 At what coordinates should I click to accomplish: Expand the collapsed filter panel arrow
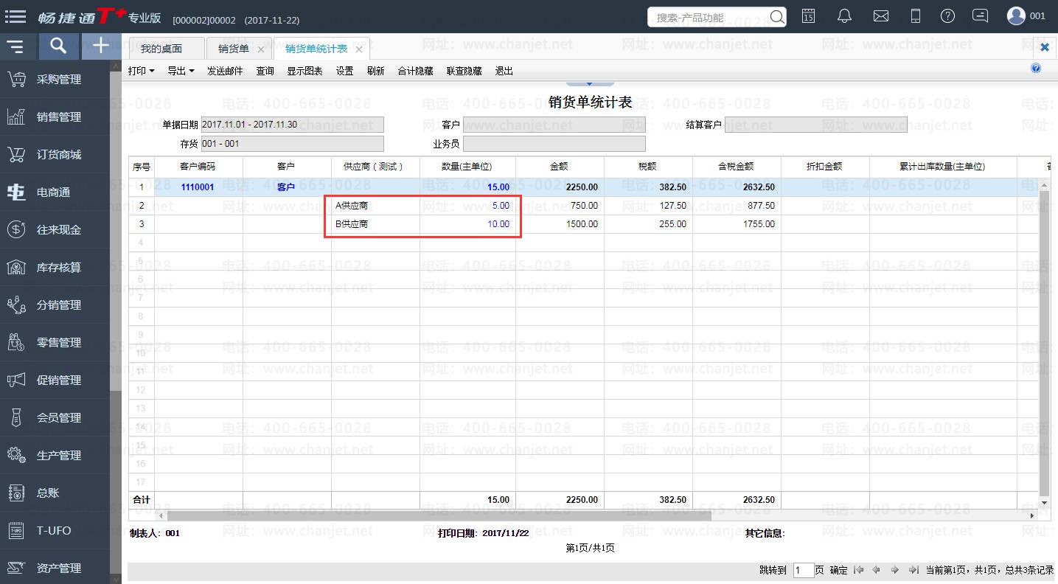pos(589,83)
